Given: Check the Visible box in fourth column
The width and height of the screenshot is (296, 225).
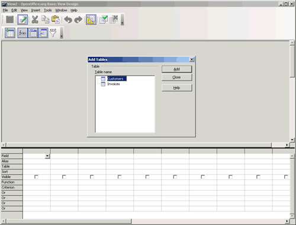Looking at the screenshot, I should (x=120, y=177).
